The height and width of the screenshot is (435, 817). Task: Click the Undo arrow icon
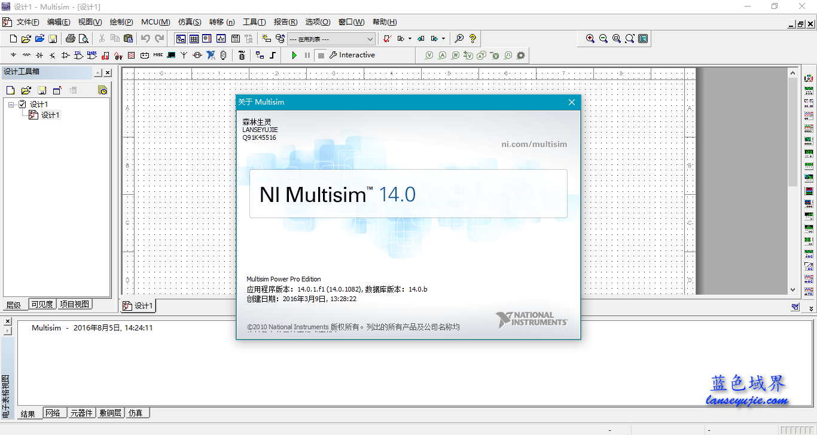coord(145,39)
